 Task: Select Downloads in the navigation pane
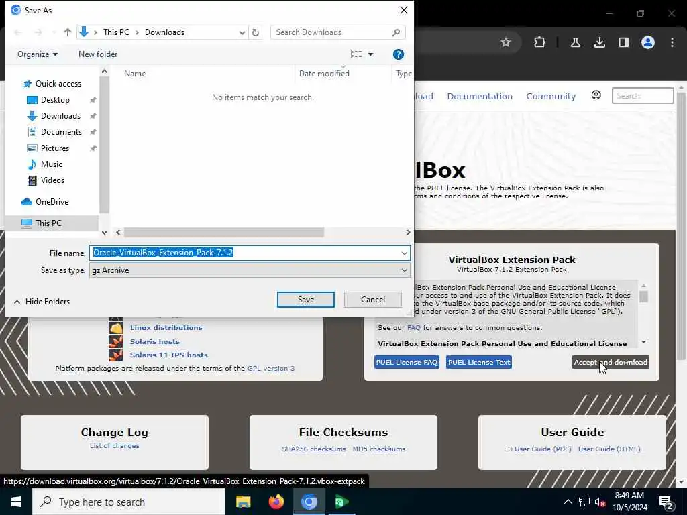pos(60,115)
